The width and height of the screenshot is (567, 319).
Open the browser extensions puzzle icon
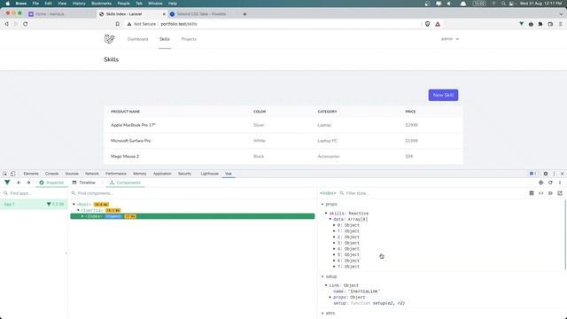(540, 24)
